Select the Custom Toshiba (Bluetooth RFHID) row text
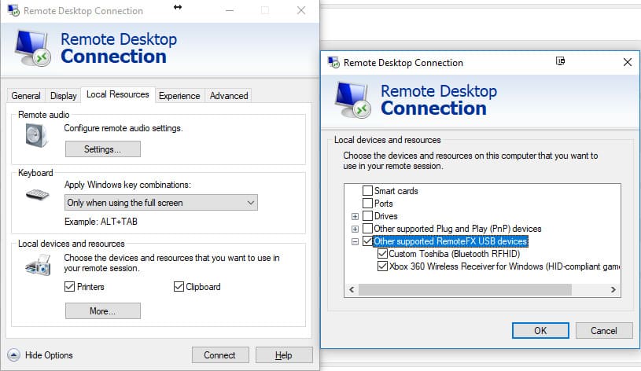Screen dimensions: 641x371 [x=454, y=254]
